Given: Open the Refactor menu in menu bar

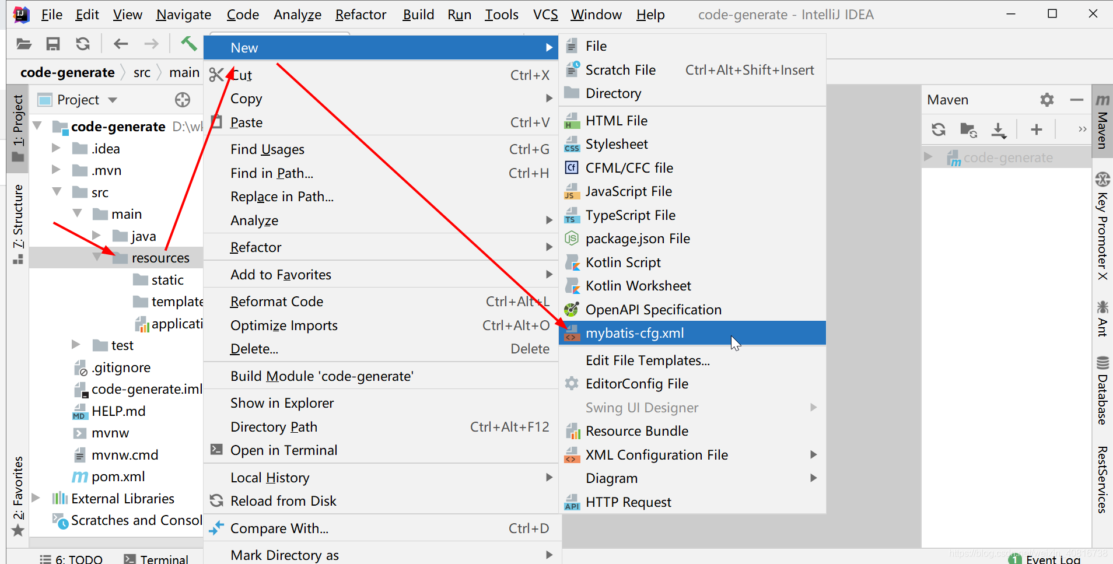Looking at the screenshot, I should point(360,15).
